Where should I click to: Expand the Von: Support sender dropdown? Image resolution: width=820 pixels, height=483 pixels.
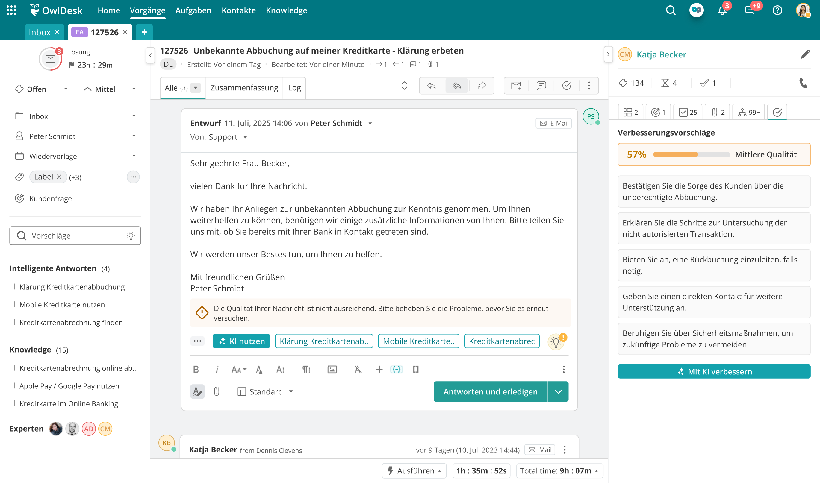tap(245, 137)
